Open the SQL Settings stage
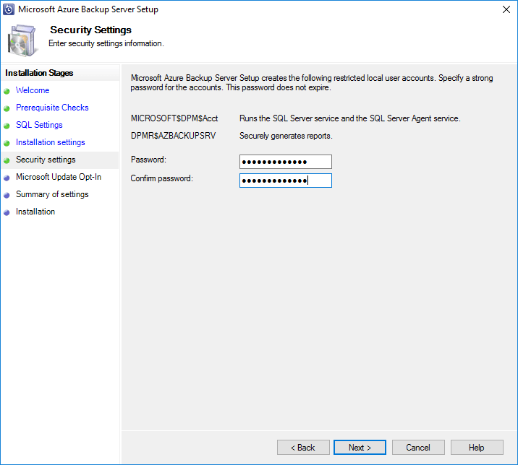Viewport: 518px width, 465px height. tap(39, 125)
